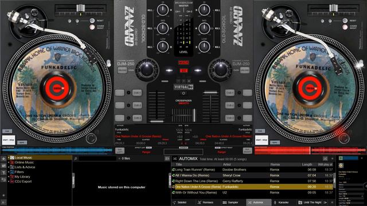367x206 pixels.
Task: Click the left deck gain knob
Action: 147,70
